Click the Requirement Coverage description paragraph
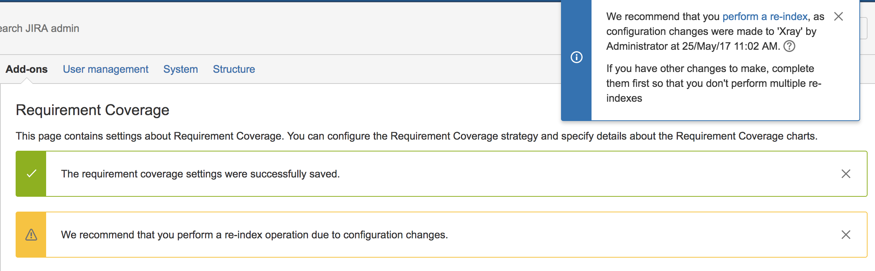The width and height of the screenshot is (875, 271). [x=417, y=136]
